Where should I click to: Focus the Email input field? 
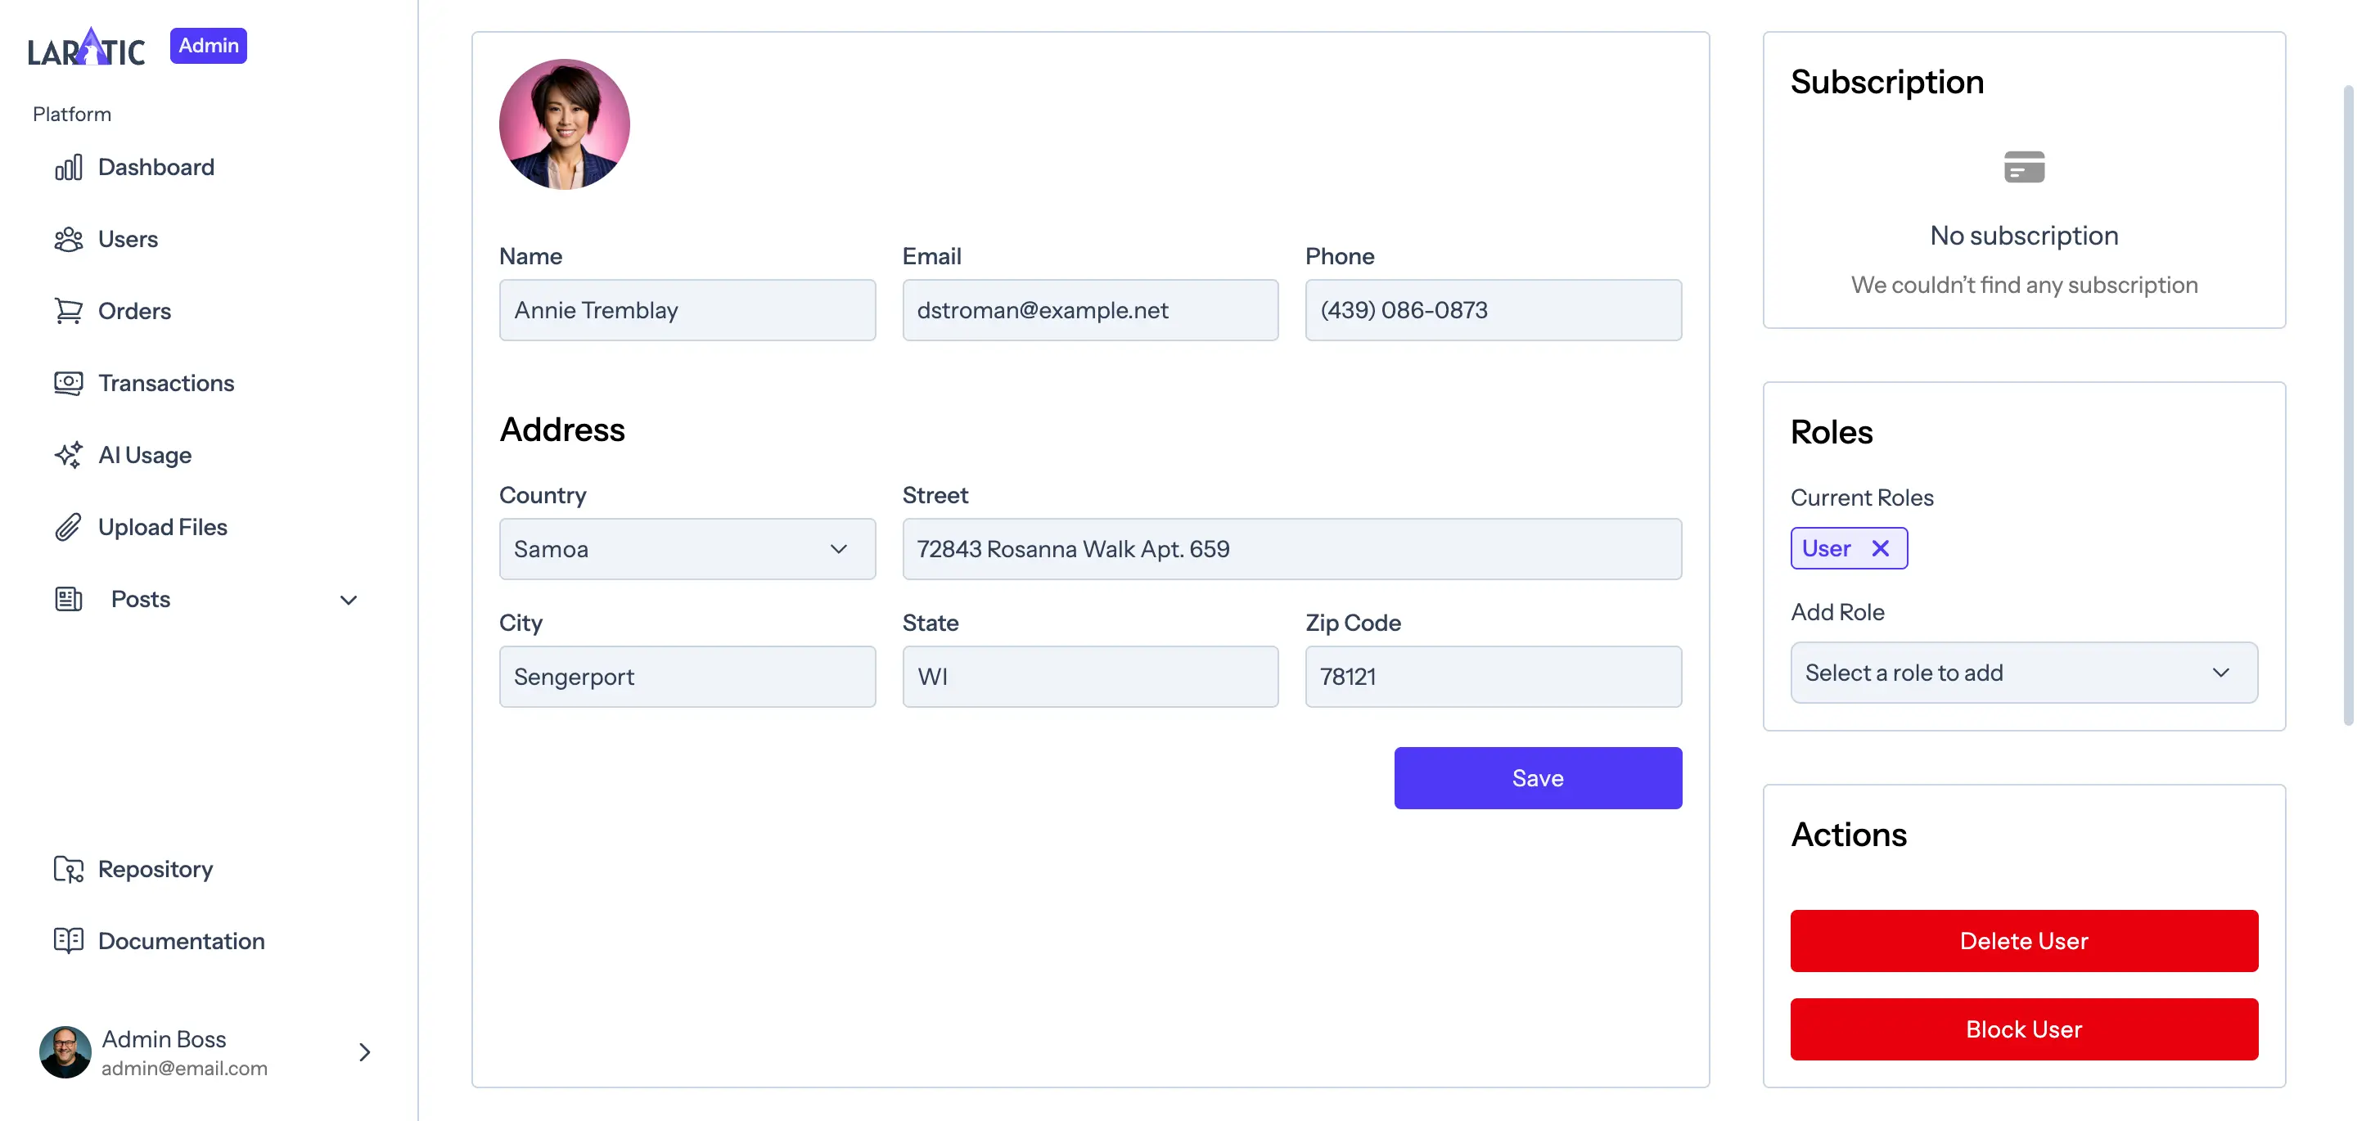(x=1090, y=310)
